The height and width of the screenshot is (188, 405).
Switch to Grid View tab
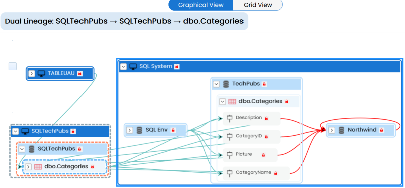pos(258,5)
